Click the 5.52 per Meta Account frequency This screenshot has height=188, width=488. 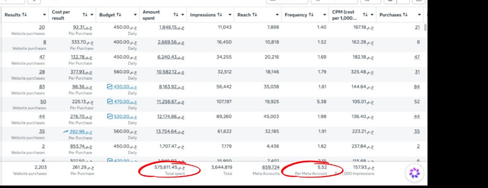322,167
